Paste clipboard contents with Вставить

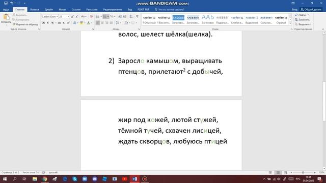pyautogui.click(x=6, y=19)
